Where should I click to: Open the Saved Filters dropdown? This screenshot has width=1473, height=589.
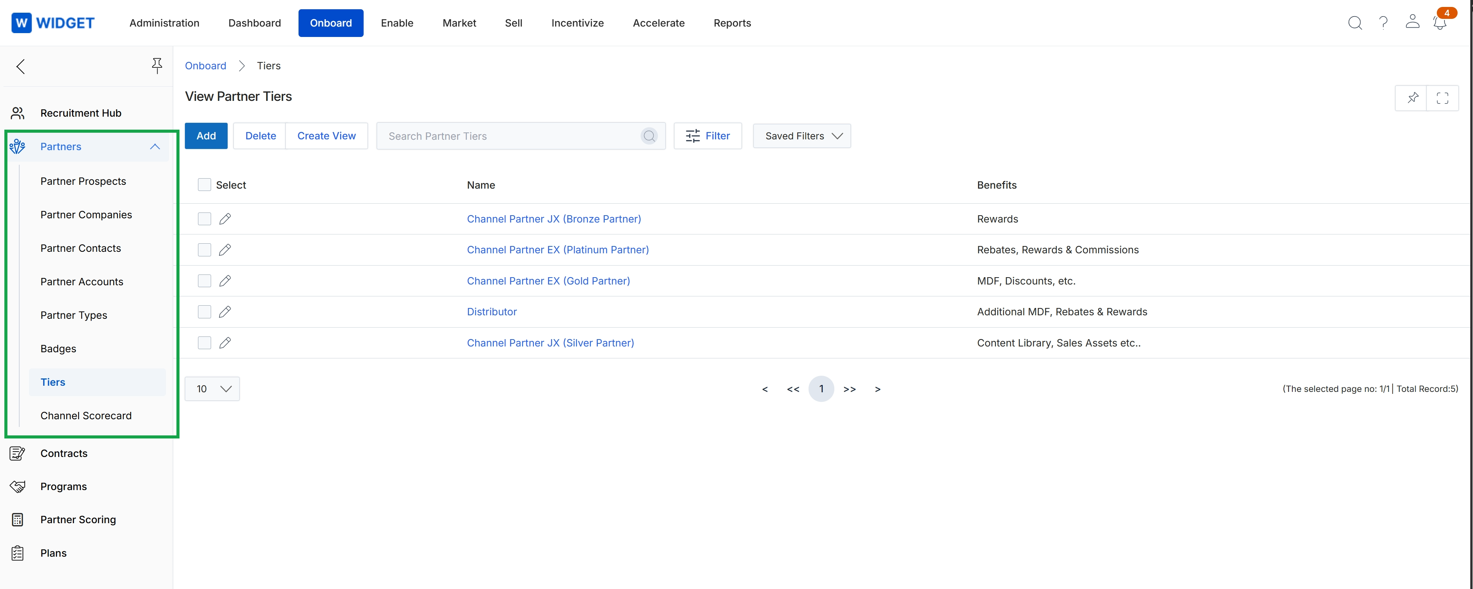[802, 136]
